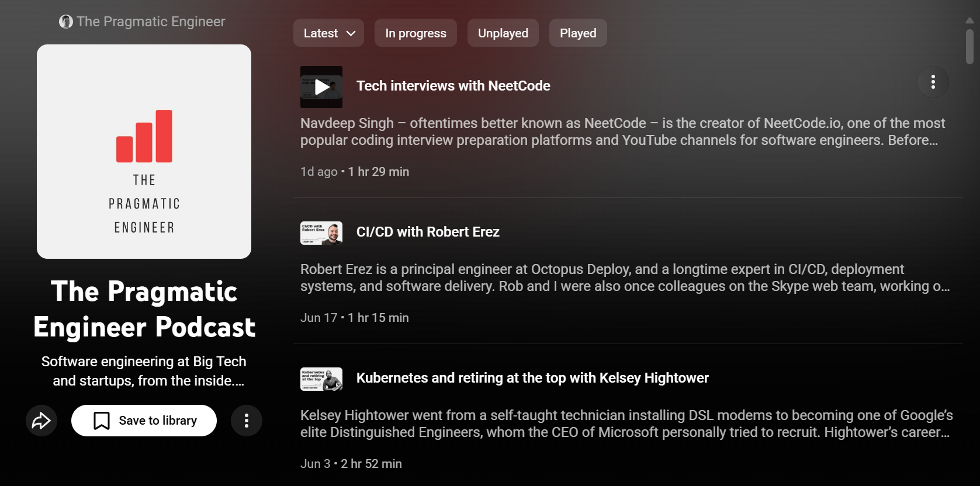Viewport: 980px width, 486px height.
Task: Filter episodes by In progress
Action: (x=415, y=33)
